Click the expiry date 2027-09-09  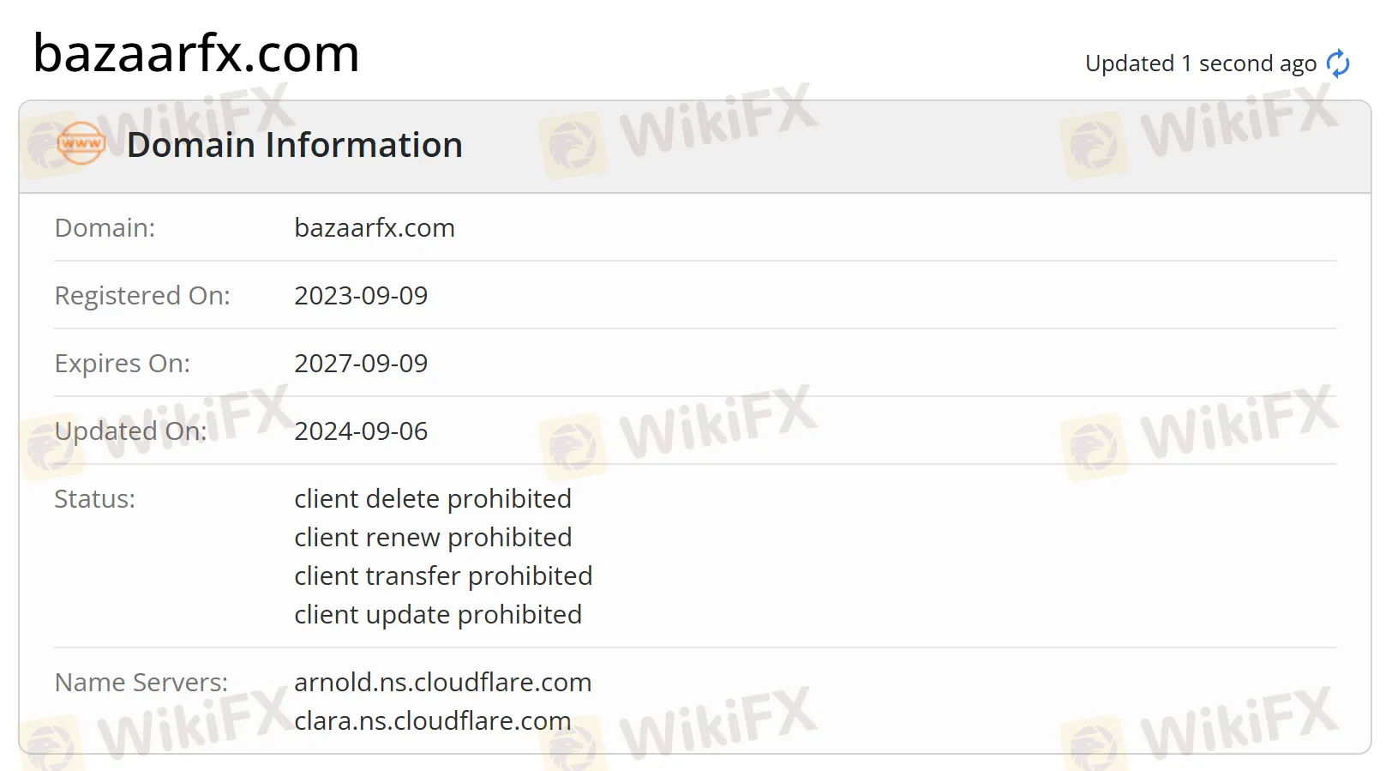[x=361, y=363]
